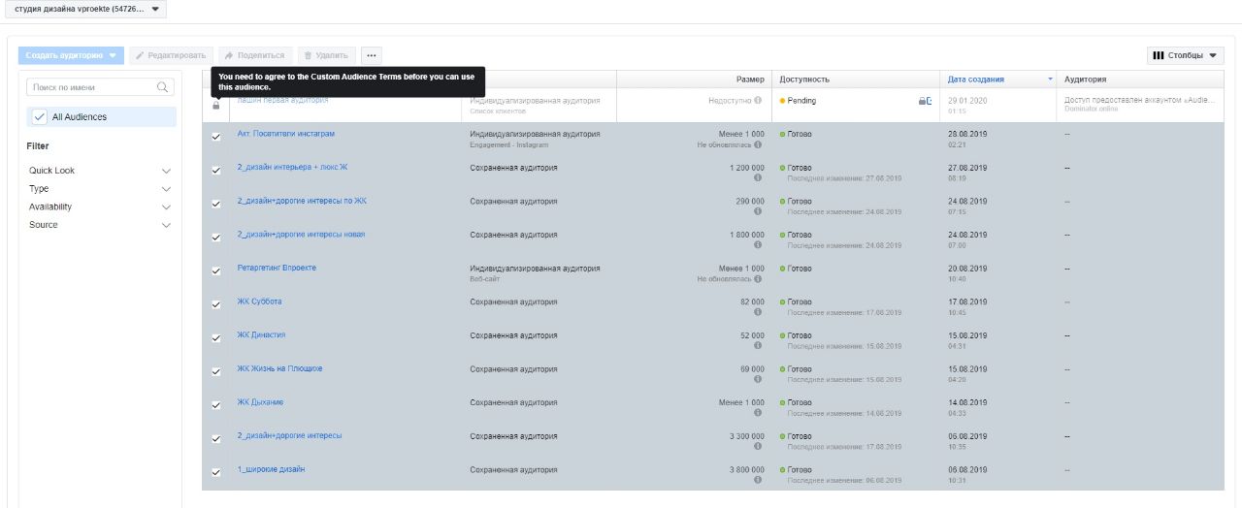Click info icon under size 52 000
The width and height of the screenshot is (1242, 508).
(x=758, y=346)
